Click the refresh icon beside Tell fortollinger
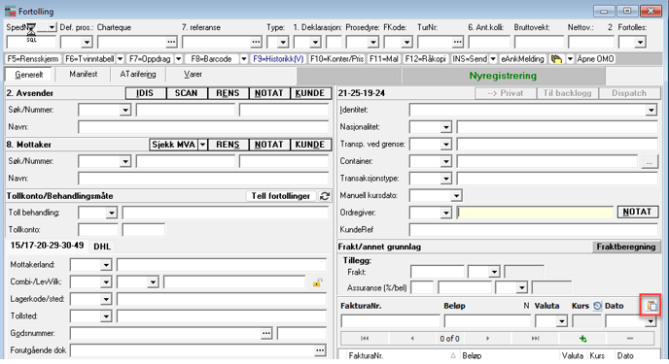 pos(325,196)
